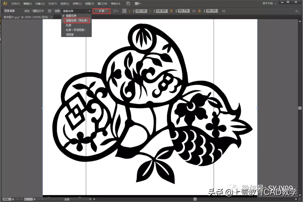Click the height field 305.153
This screenshot has height=202, width=303.
[212, 11]
